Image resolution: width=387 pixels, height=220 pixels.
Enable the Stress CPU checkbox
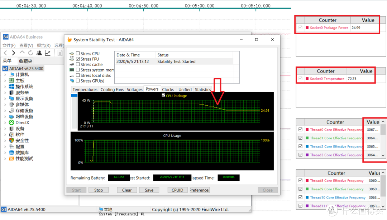tap(78, 53)
